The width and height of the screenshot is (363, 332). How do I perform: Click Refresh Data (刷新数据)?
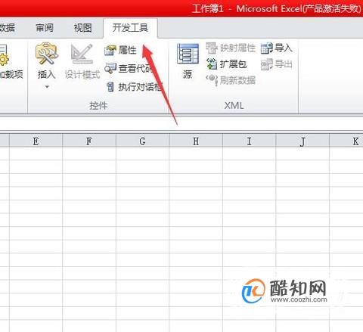pos(231,80)
